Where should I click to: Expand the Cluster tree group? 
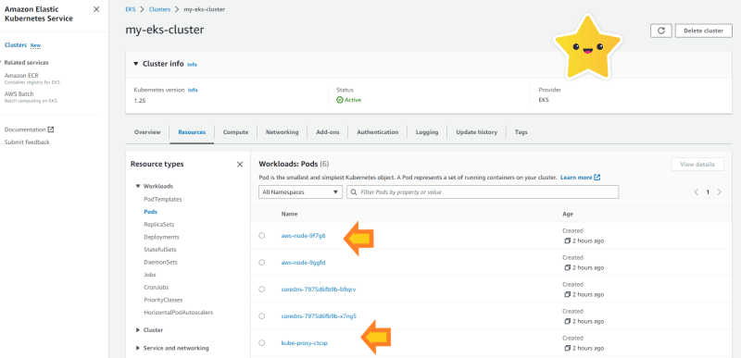(138, 330)
